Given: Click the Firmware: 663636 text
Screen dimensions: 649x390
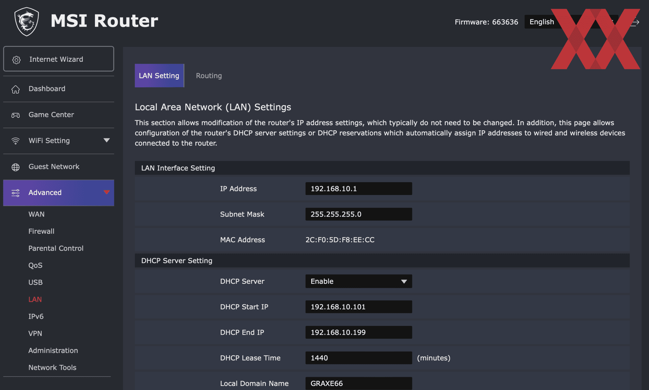Looking at the screenshot, I should point(486,22).
